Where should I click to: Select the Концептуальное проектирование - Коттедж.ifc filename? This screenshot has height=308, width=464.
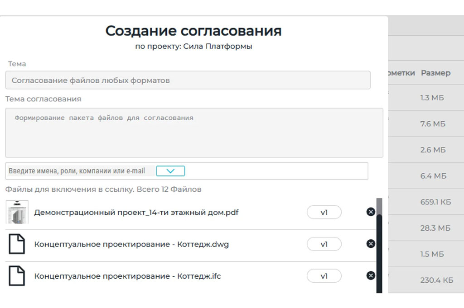pos(127,276)
